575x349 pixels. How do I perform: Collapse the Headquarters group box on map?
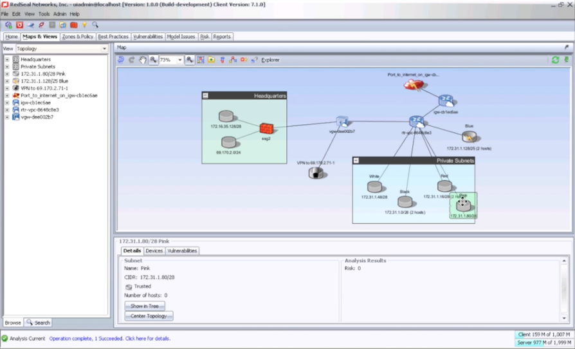(x=206, y=95)
